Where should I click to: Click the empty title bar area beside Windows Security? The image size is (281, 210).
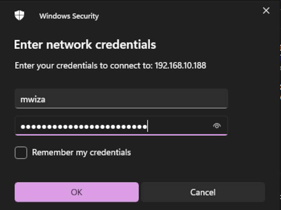pyautogui.click(x=179, y=16)
